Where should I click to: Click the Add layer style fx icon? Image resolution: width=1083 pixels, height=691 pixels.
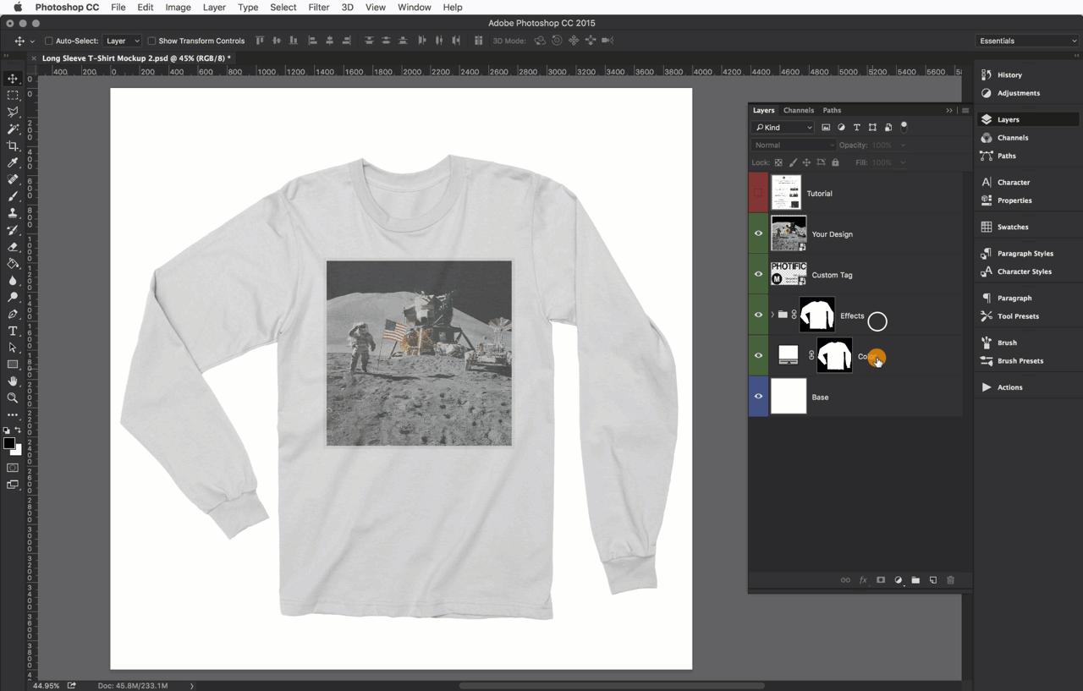tap(862, 580)
